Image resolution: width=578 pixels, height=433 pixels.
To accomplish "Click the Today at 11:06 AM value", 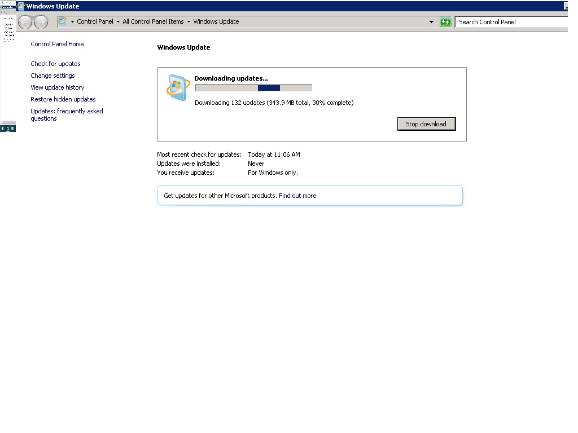I will [x=274, y=154].
